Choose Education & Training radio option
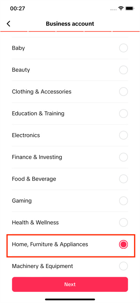 pyautogui.click(x=123, y=113)
